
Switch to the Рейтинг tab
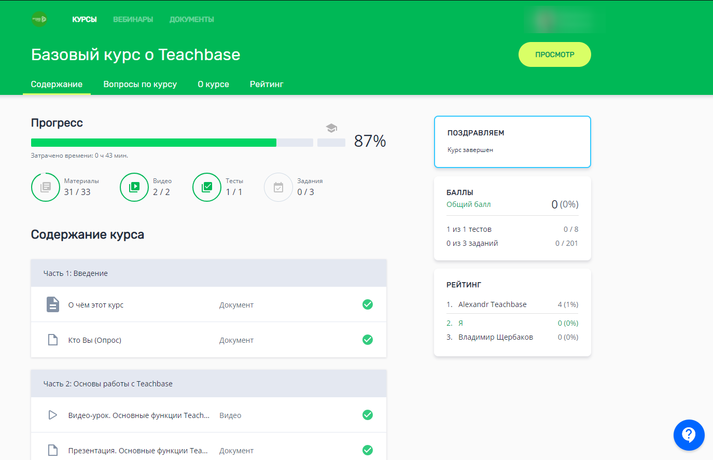[267, 84]
